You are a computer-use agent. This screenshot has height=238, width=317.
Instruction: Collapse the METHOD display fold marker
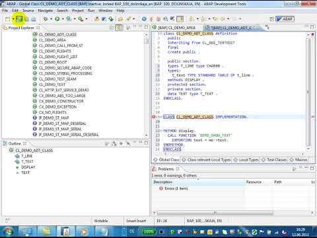pyautogui.click(x=161, y=131)
